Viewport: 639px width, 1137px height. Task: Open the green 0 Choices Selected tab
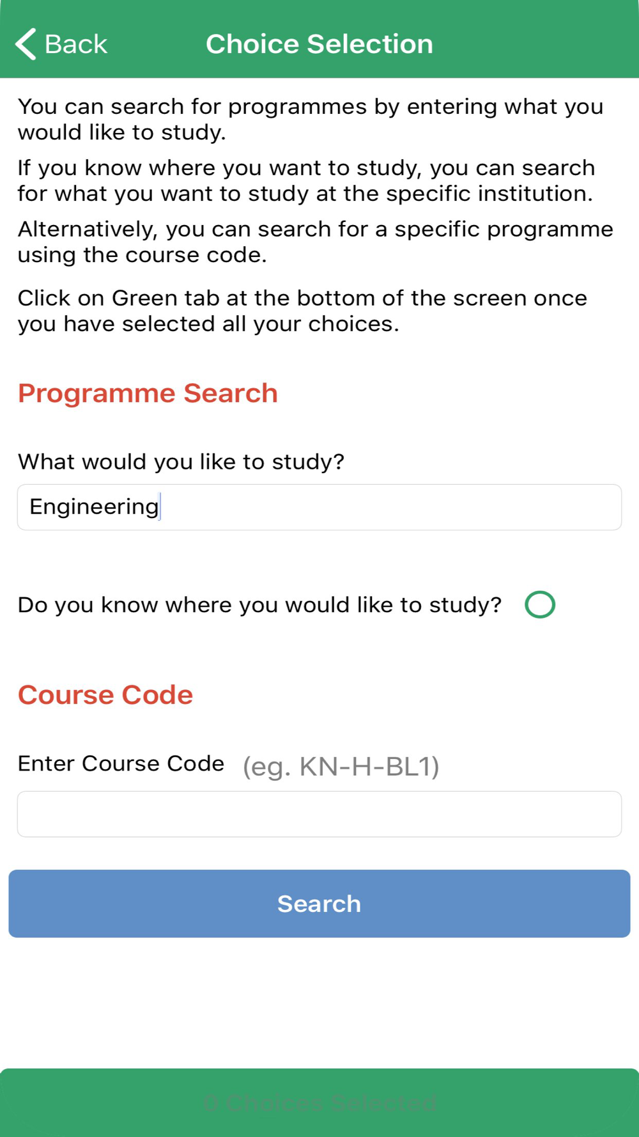click(319, 1102)
